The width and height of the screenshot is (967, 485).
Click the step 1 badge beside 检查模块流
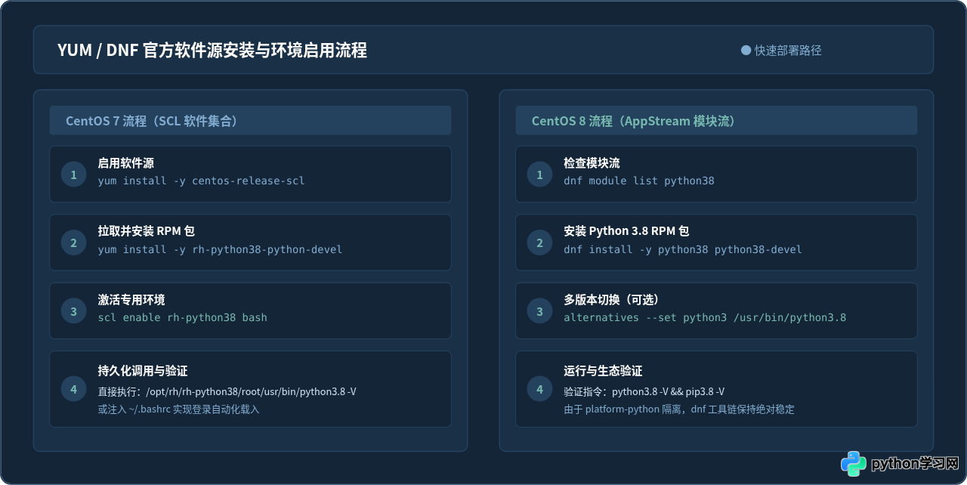540,175
